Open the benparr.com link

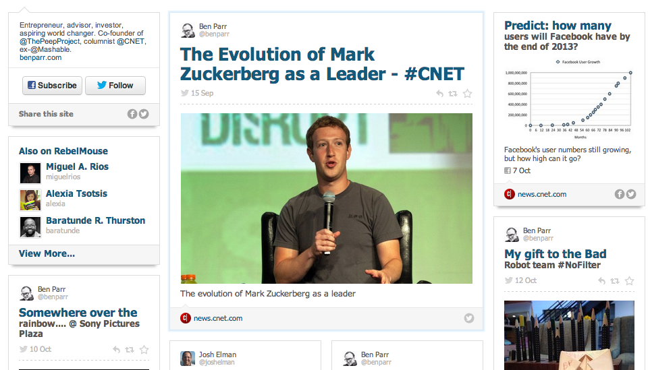point(40,58)
